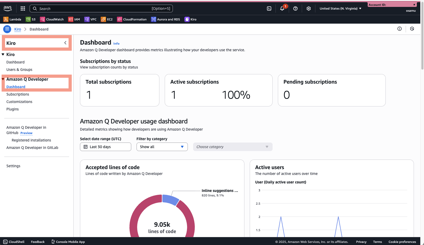The height and width of the screenshot is (245, 424).
Task: Open the help question mark menu
Action: point(295,8)
